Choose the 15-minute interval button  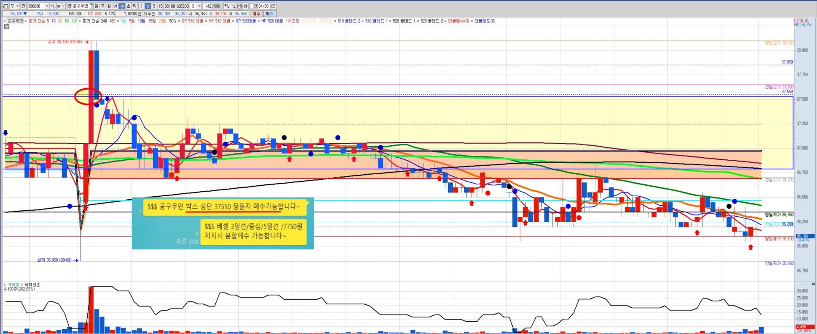click(160, 6)
